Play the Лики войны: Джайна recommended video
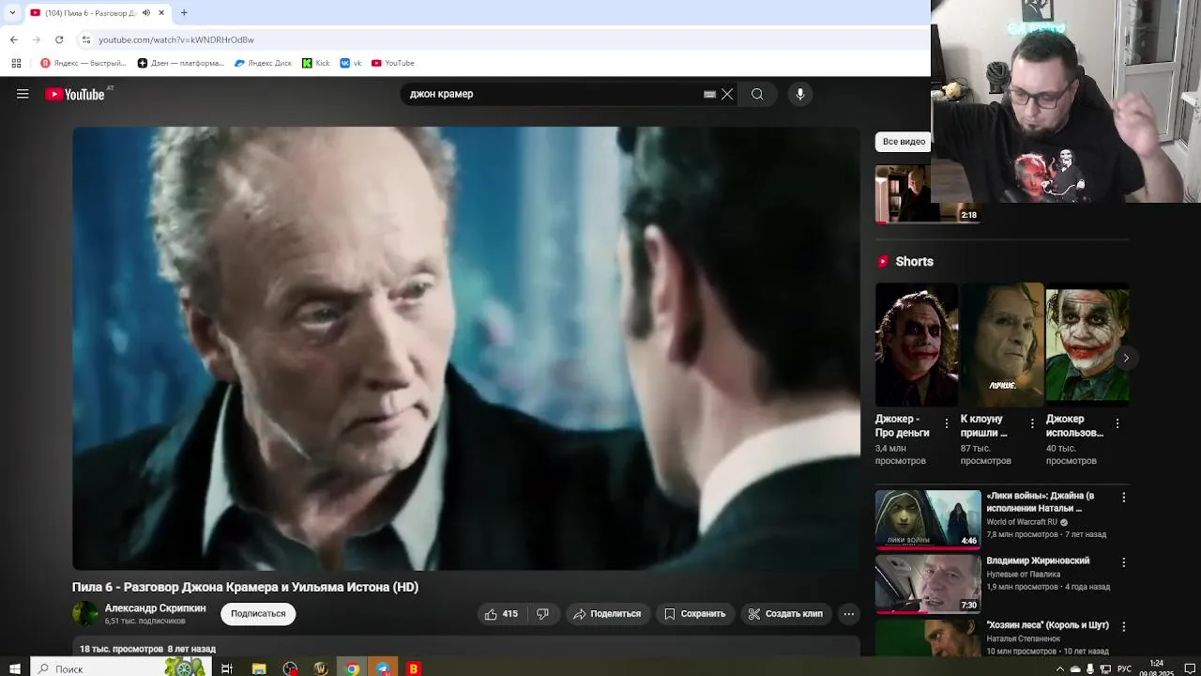The height and width of the screenshot is (676, 1201). 928,518
